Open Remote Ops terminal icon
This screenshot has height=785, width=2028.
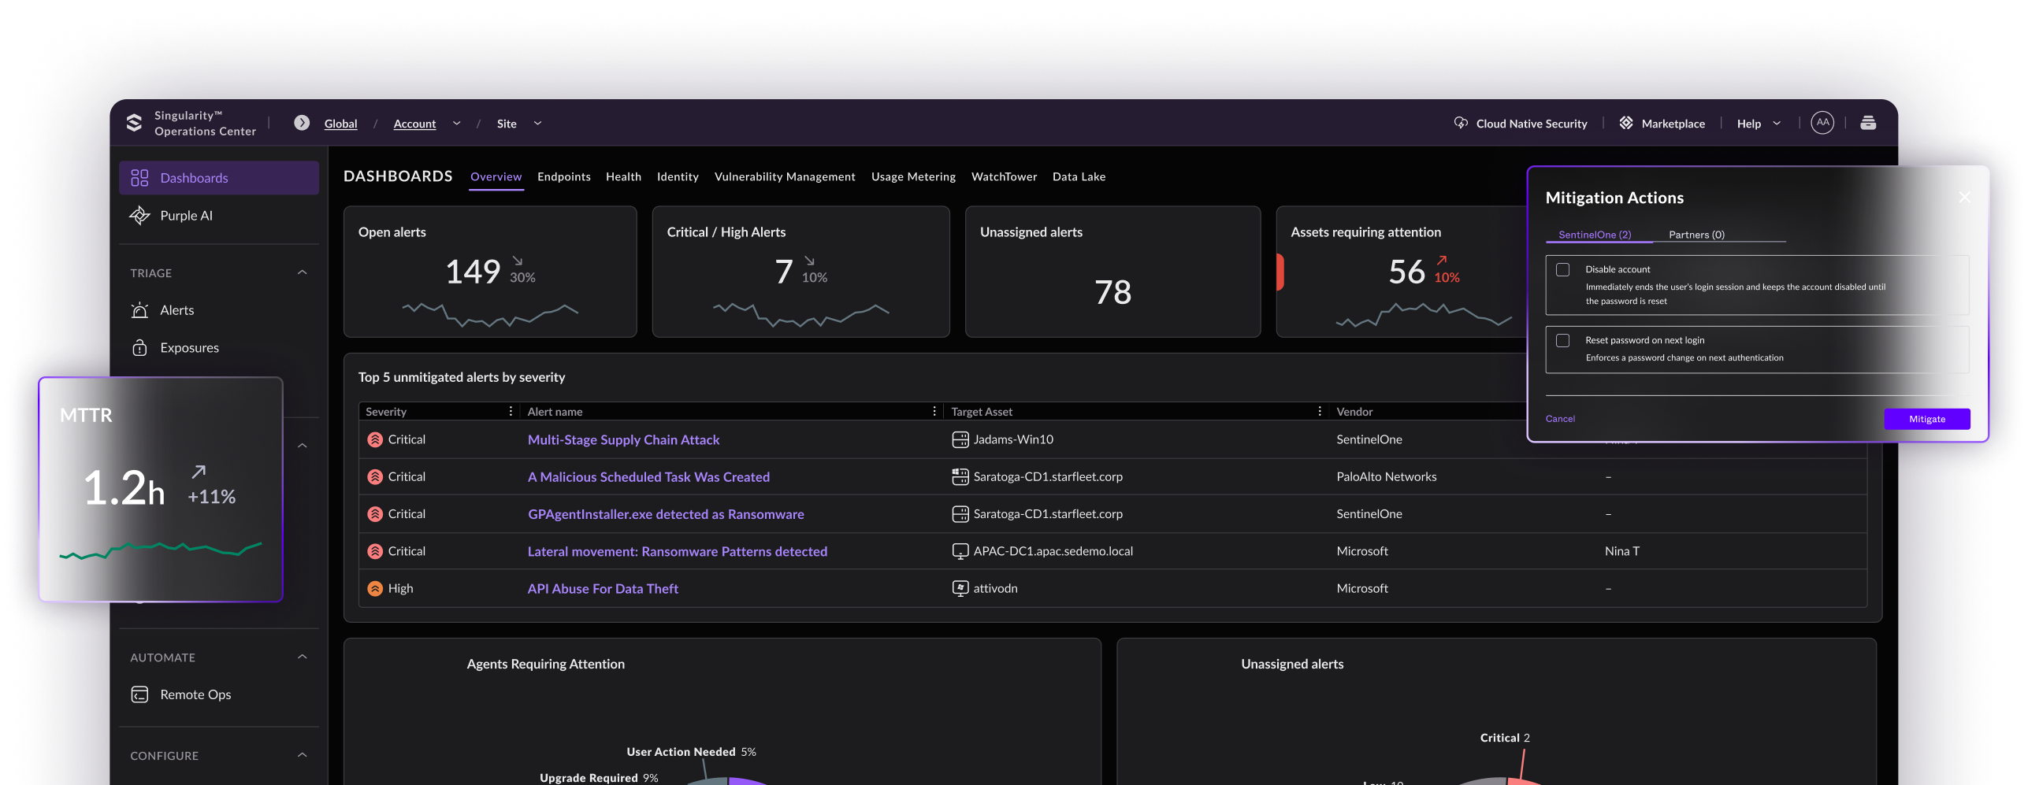coord(139,694)
